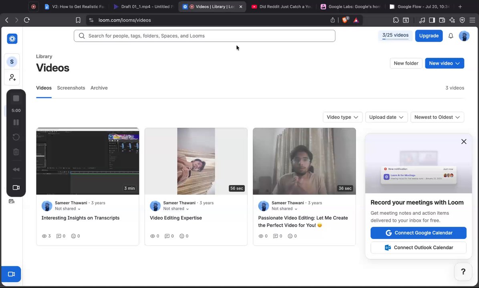Toggle the browser sidebar panel icon

click(432, 20)
